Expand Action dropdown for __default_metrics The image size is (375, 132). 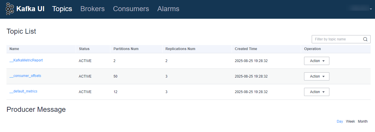pyautogui.click(x=317, y=92)
